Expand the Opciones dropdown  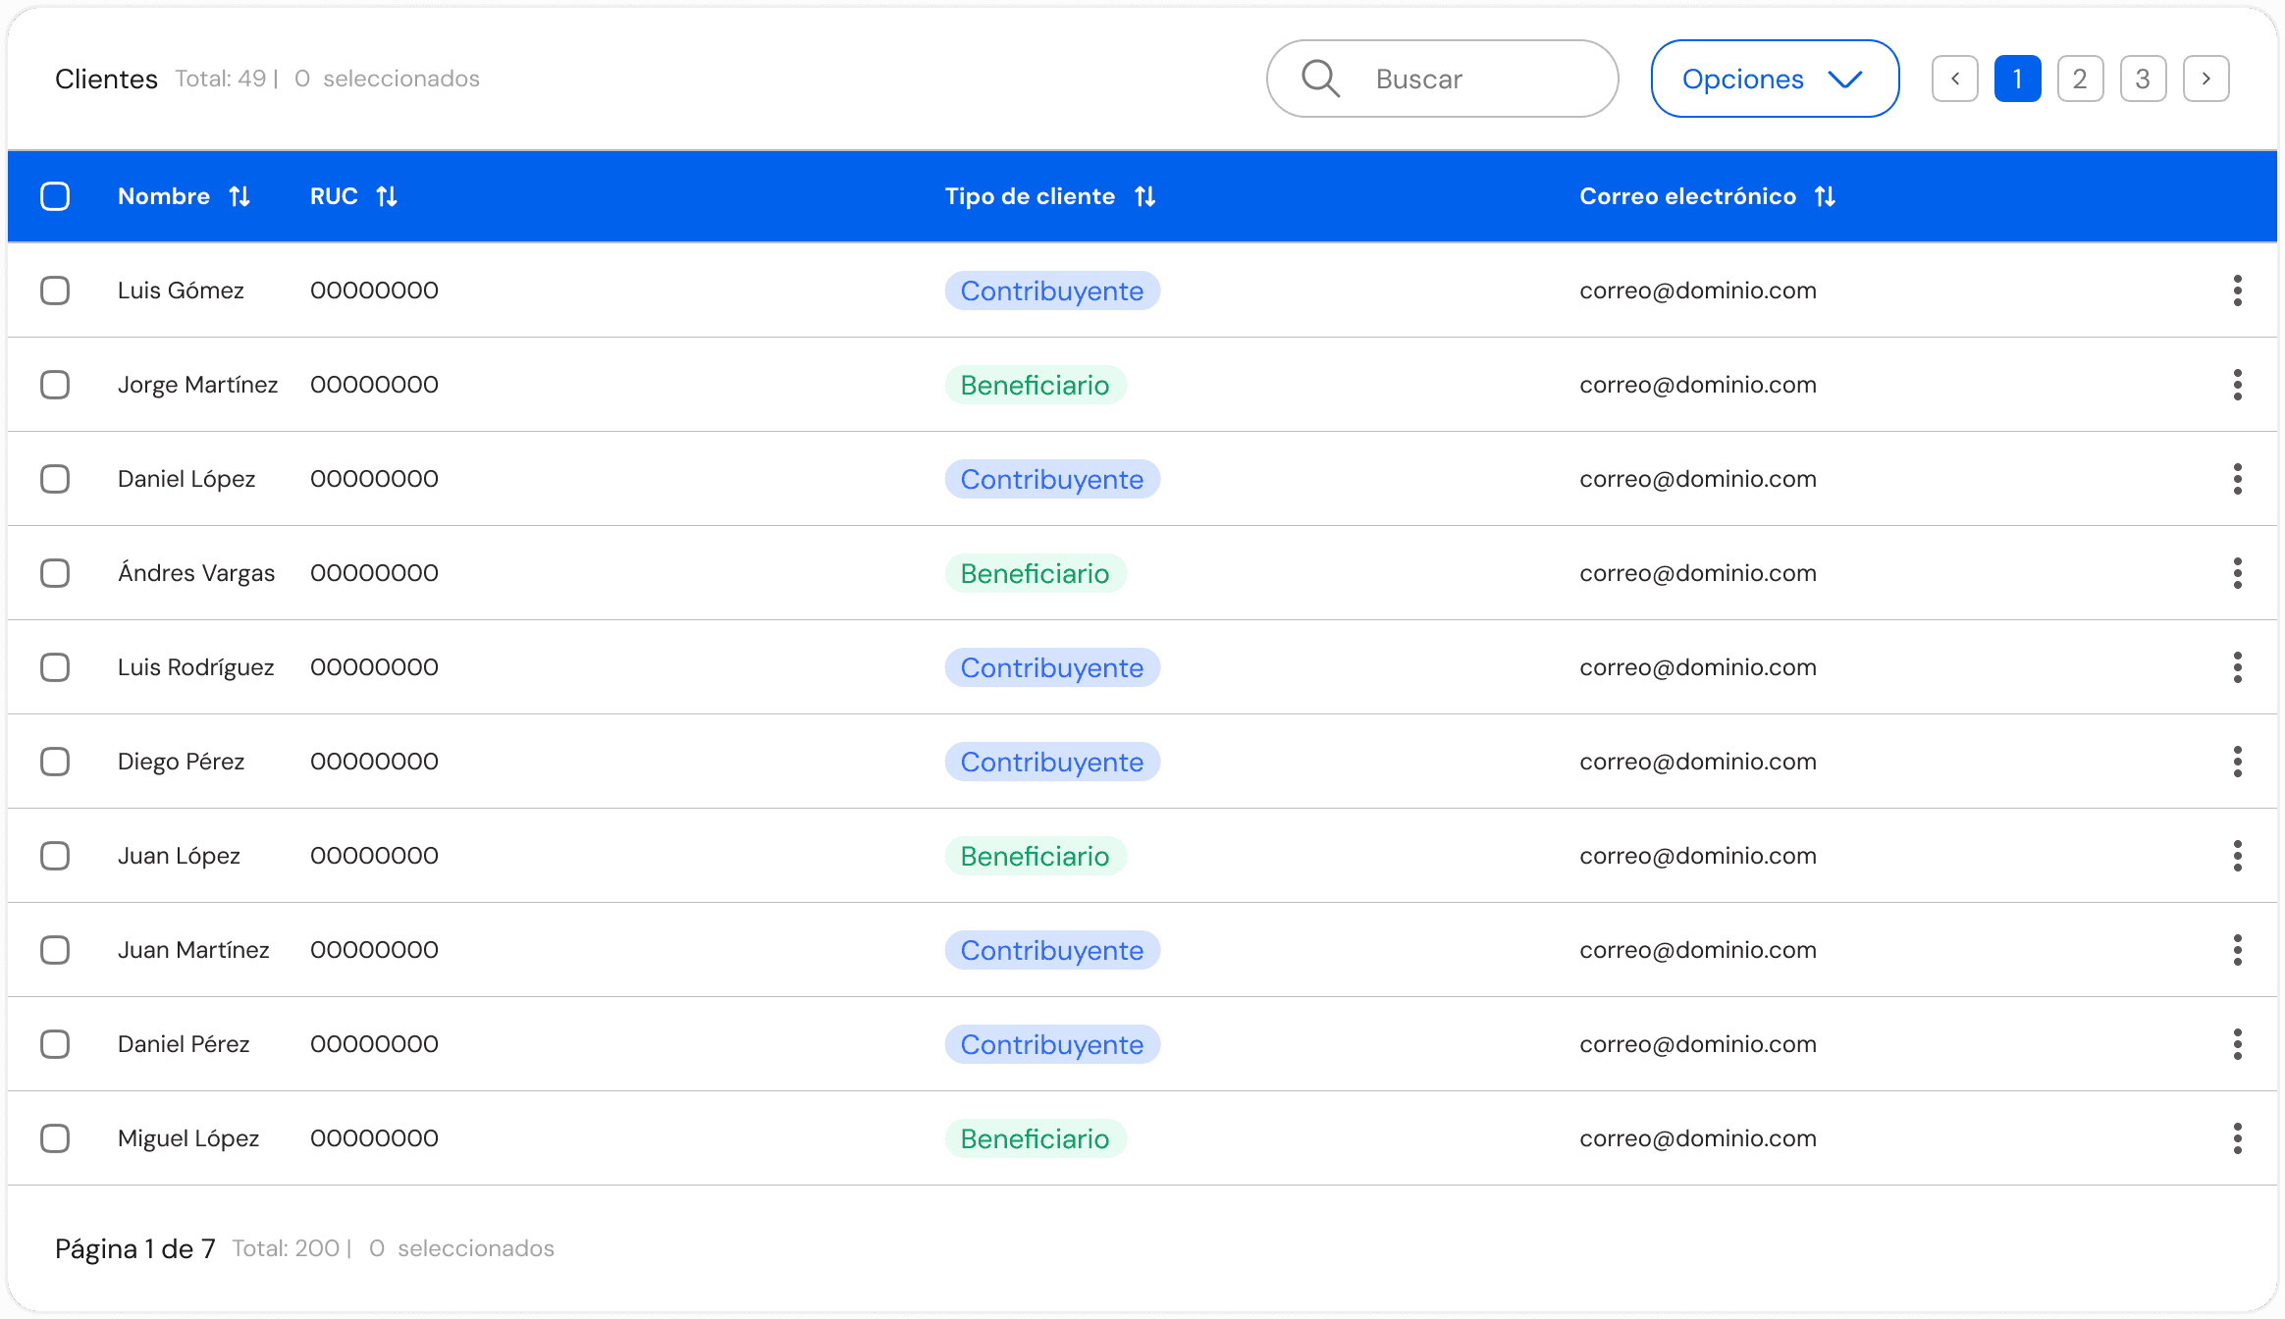[1775, 79]
